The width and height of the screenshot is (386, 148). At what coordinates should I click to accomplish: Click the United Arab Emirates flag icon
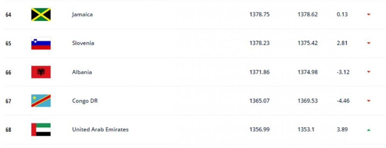click(x=41, y=129)
